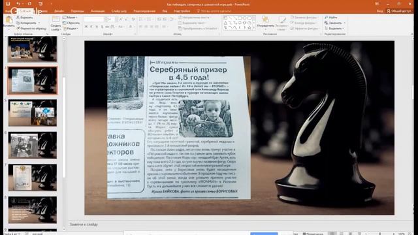Open the Раздел section dropdown
This screenshot has width=418, height=235.
coord(71,28)
